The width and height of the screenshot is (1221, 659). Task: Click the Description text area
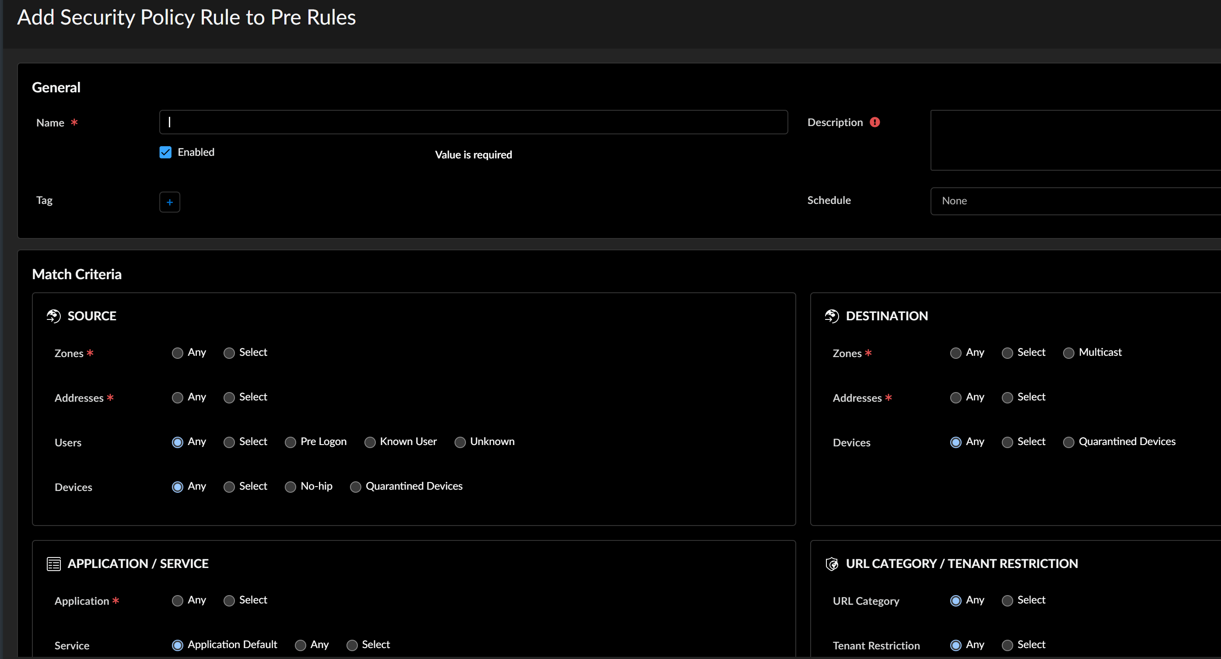coord(1075,140)
